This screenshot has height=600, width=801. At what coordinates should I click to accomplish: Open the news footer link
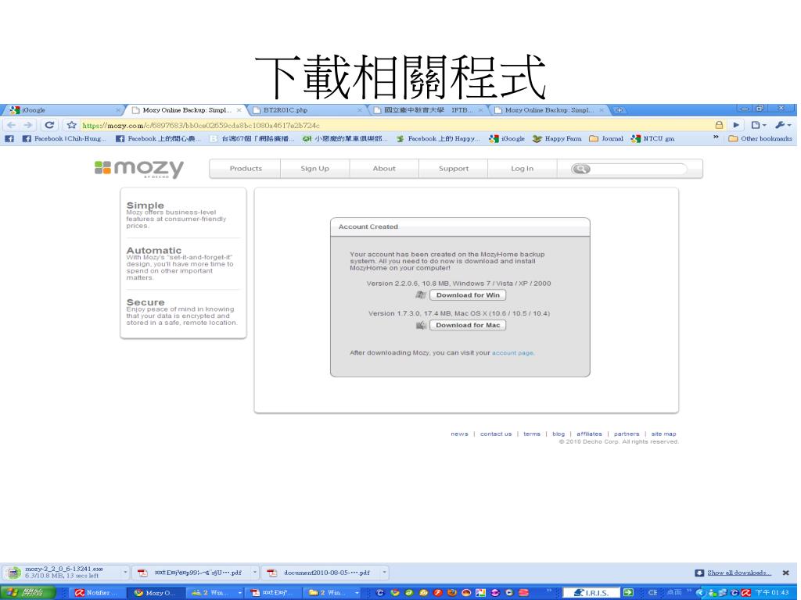pyautogui.click(x=459, y=434)
